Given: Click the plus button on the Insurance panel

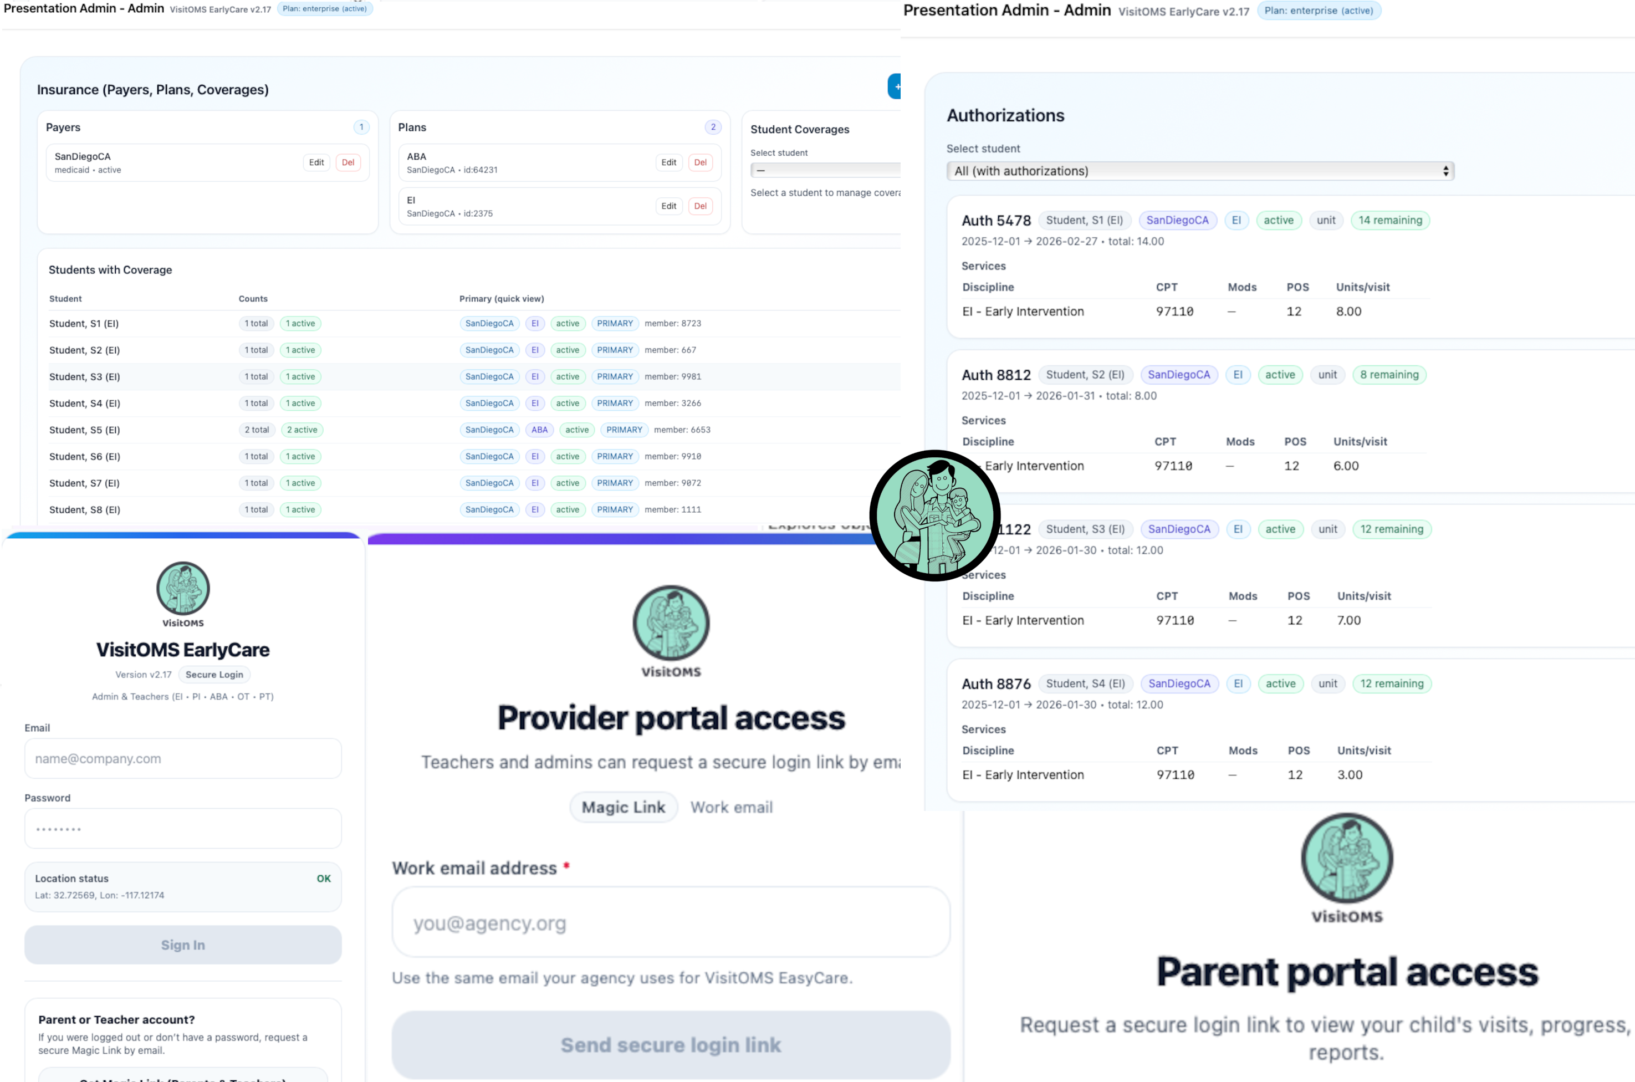Looking at the screenshot, I should click(x=896, y=85).
